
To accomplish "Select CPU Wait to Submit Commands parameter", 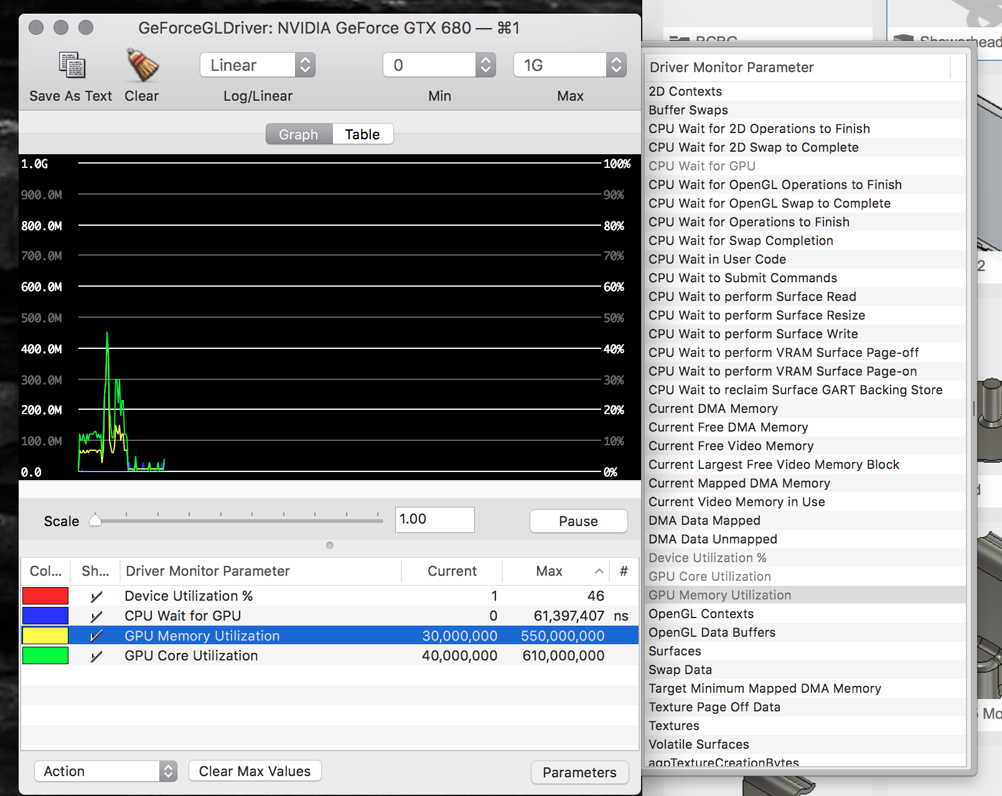I will pos(805,278).
